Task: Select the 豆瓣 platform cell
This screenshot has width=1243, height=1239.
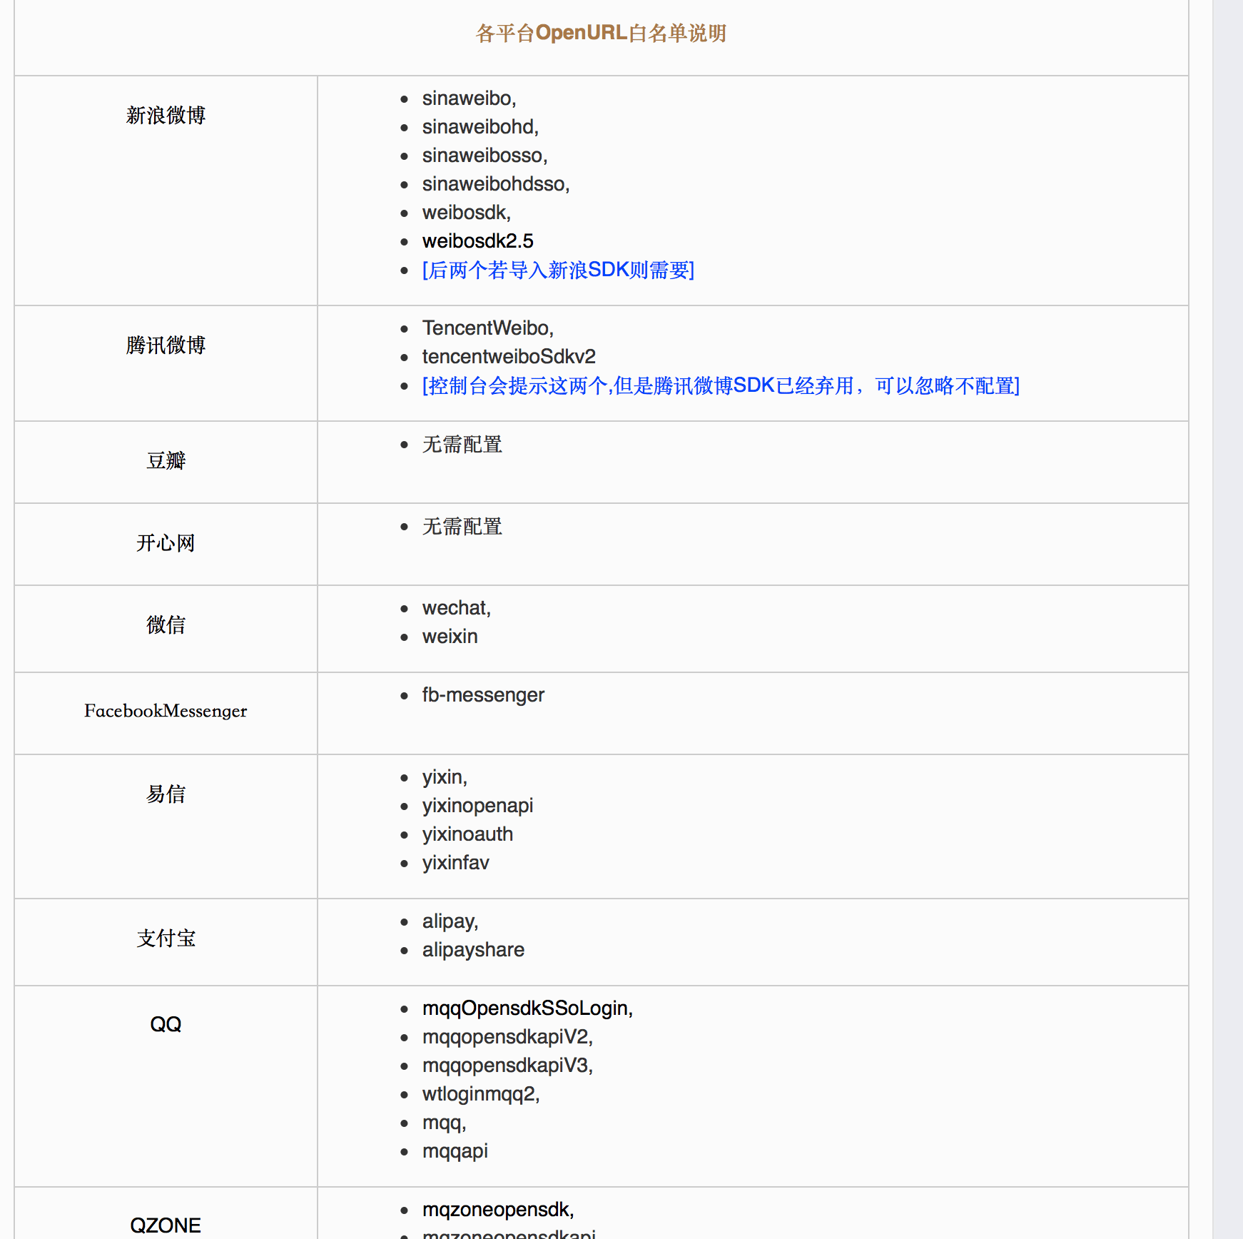Action: 166,460
